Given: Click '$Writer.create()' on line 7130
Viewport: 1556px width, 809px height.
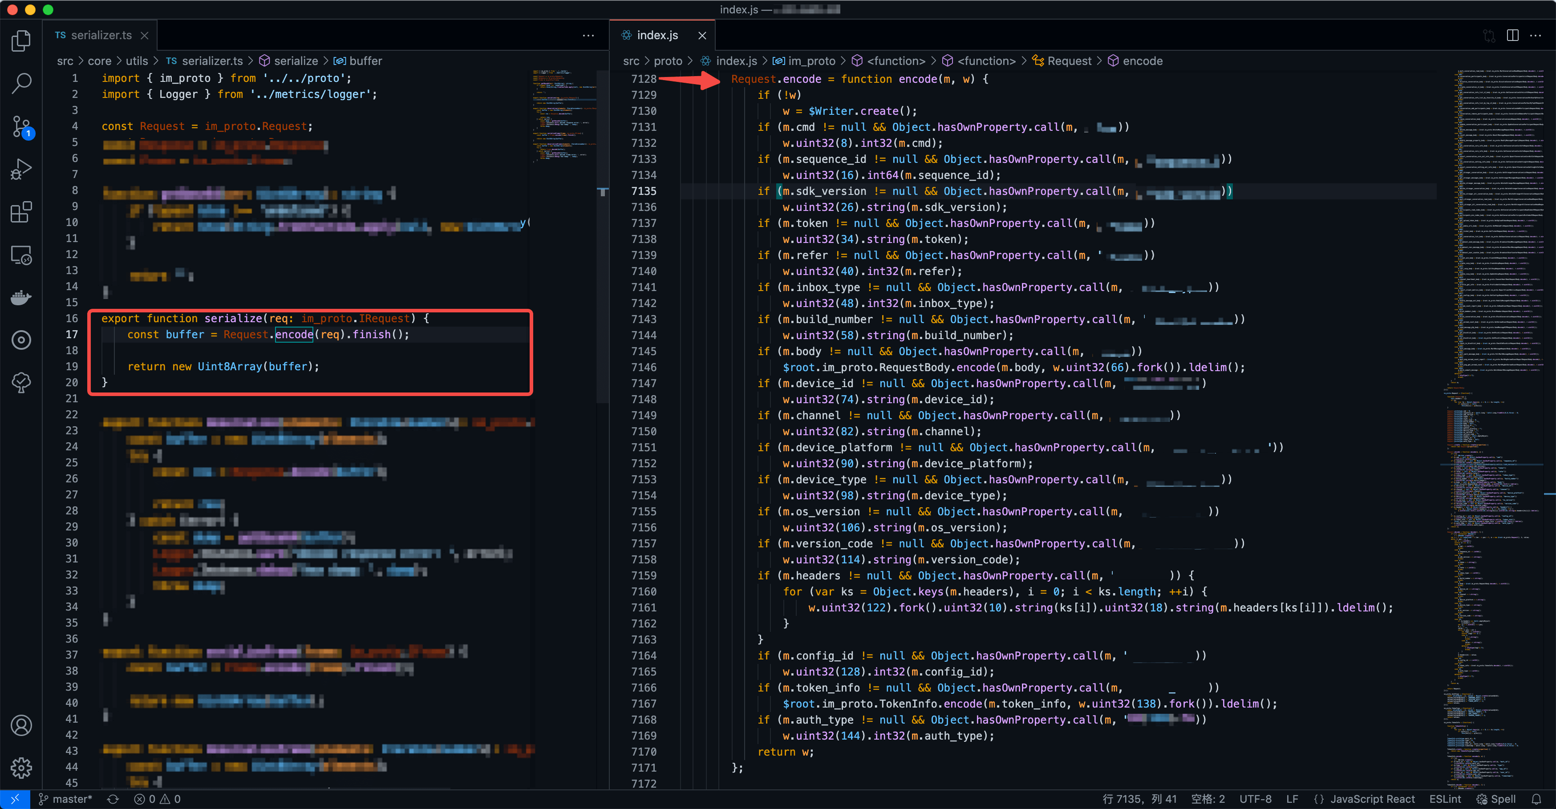Looking at the screenshot, I should [863, 111].
